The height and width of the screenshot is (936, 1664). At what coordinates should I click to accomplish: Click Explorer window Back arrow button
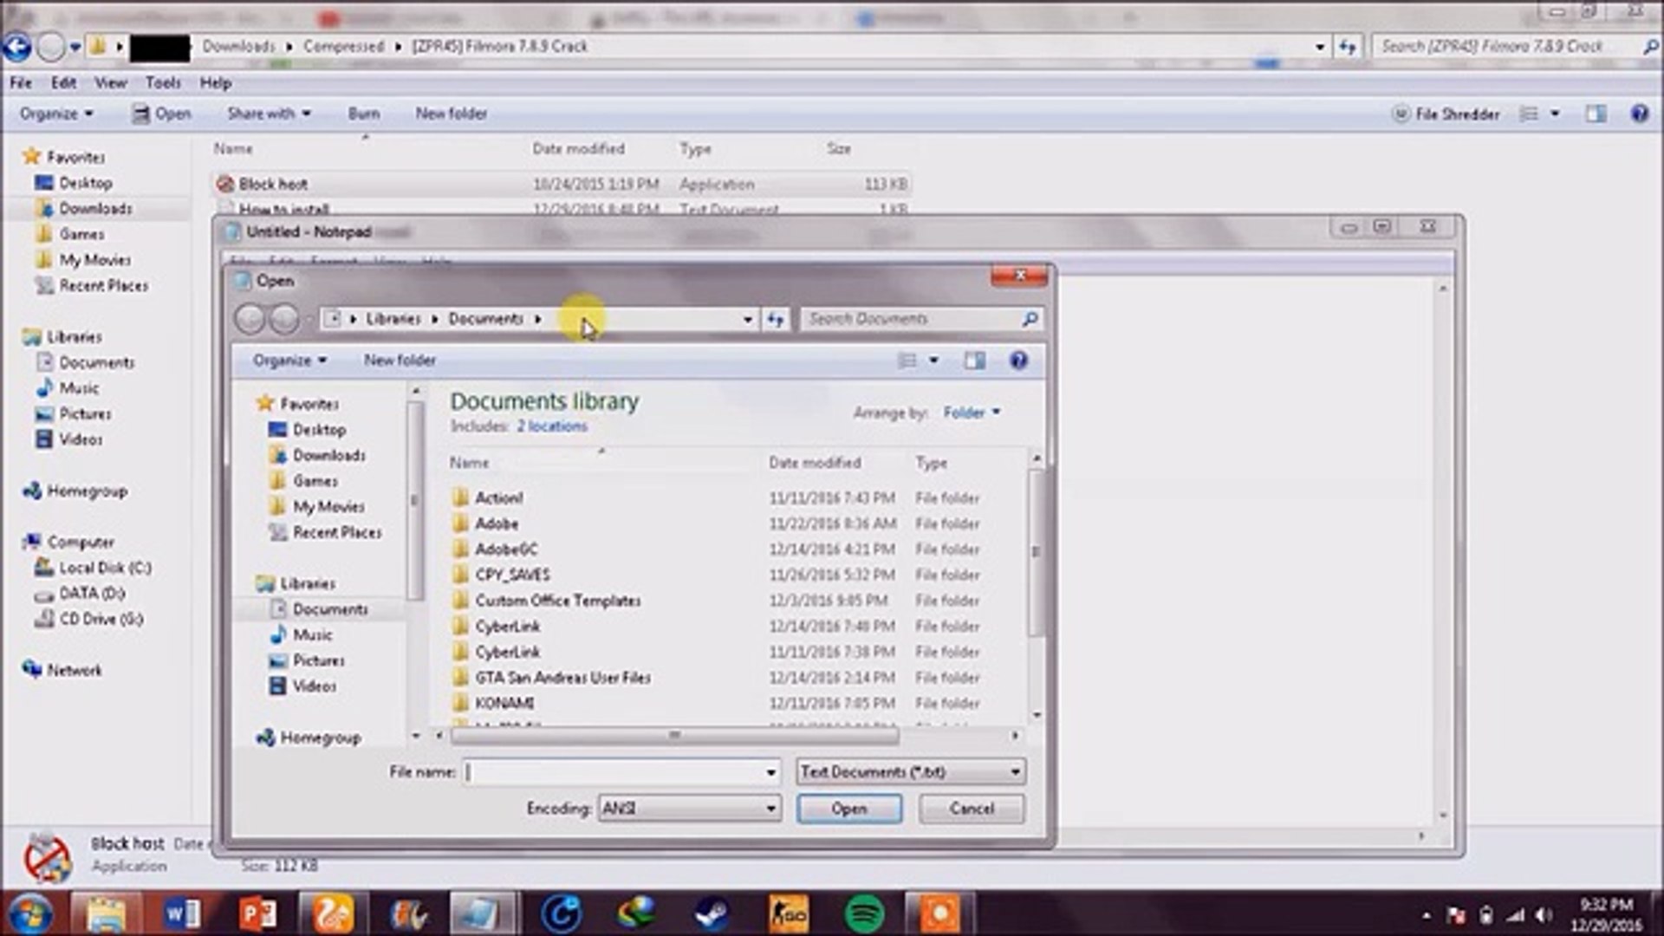click(x=17, y=46)
